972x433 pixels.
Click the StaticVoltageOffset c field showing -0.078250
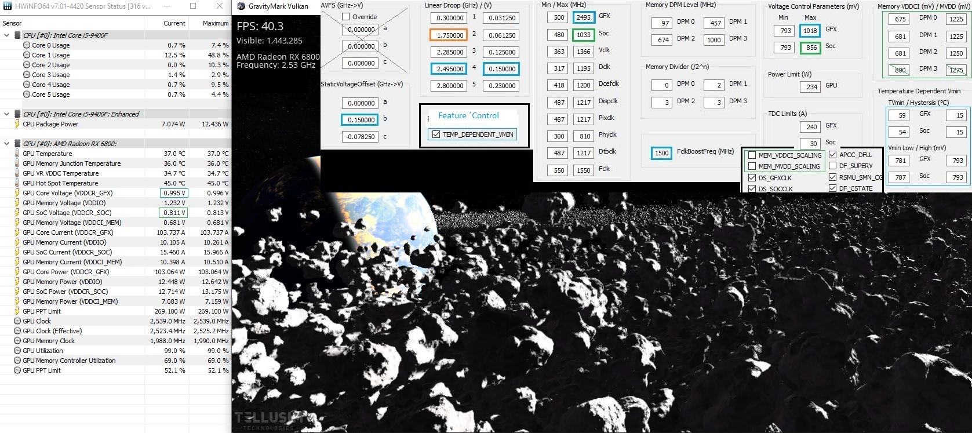tap(360, 137)
